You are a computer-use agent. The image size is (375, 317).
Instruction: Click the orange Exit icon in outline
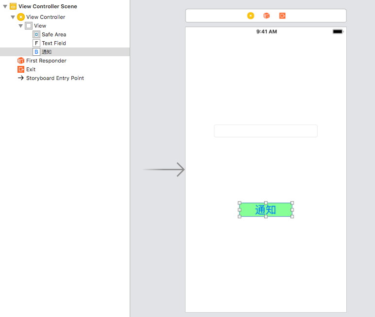[x=21, y=69]
